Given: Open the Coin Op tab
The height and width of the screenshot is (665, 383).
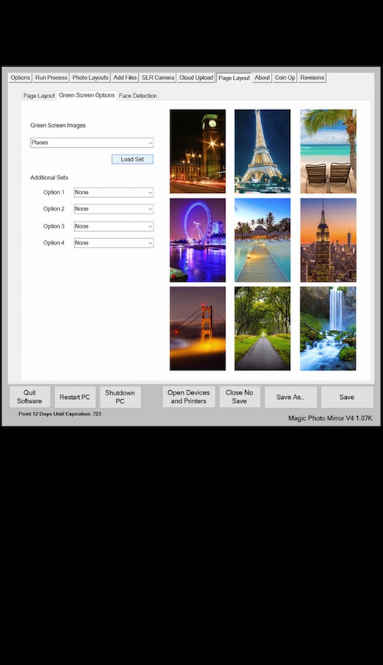Looking at the screenshot, I should pyautogui.click(x=285, y=78).
